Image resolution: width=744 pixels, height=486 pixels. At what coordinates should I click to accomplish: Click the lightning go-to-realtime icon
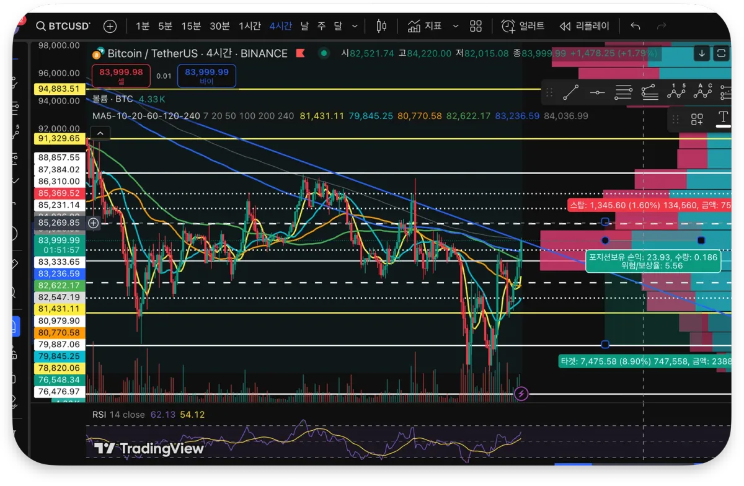tap(521, 394)
